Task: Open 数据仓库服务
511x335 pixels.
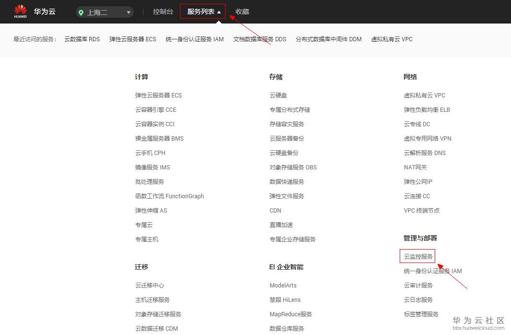Action: tap(287, 328)
